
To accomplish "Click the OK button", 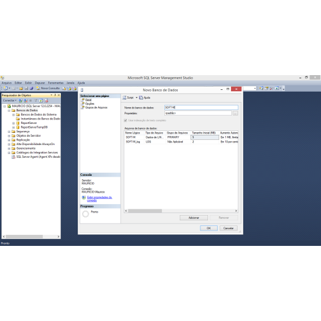I will tap(209, 228).
